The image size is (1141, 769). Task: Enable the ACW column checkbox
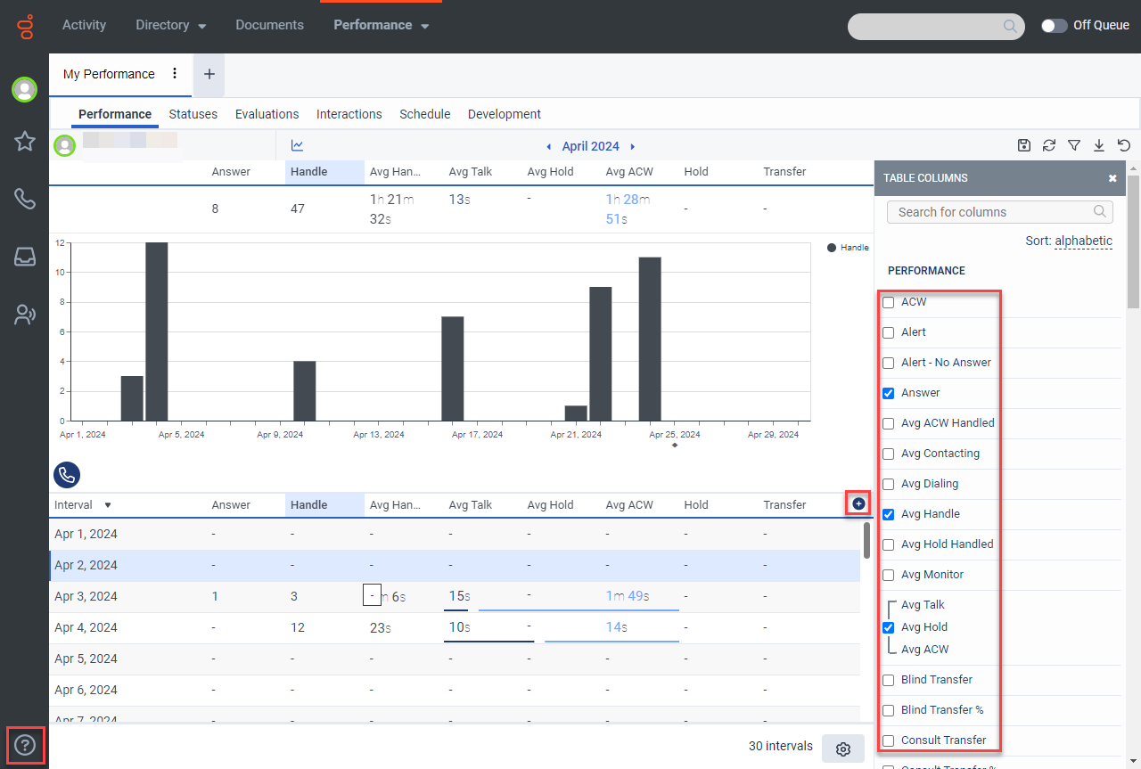889,302
